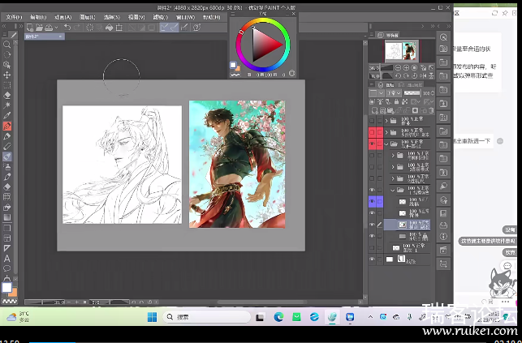Toggle visibility of the selected highlighted layer
The image size is (522, 343).
(372, 225)
